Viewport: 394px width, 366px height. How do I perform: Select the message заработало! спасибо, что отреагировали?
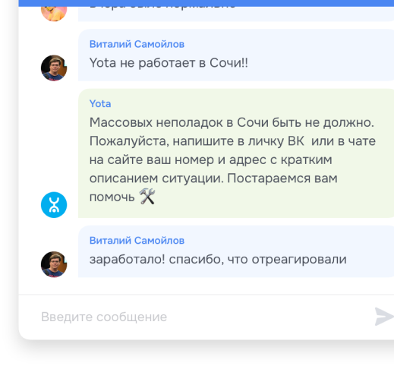[218, 259]
